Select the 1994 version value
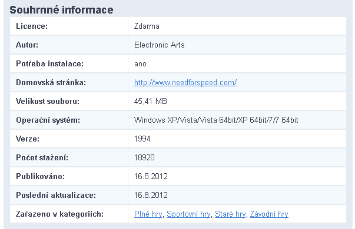The height and width of the screenshot is (229, 355). (x=142, y=139)
